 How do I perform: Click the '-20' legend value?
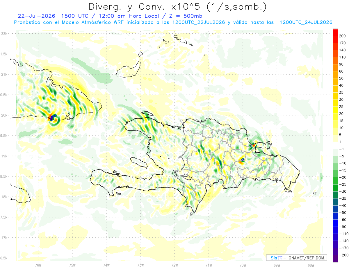pyautogui.click(x=343, y=177)
